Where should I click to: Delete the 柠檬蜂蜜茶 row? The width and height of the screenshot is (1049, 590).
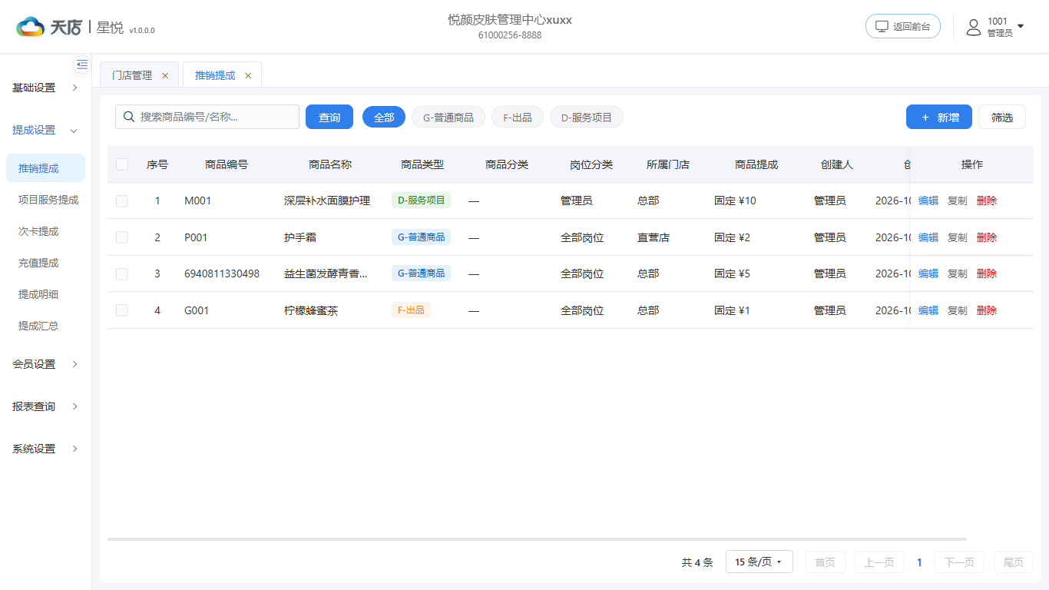[987, 310]
